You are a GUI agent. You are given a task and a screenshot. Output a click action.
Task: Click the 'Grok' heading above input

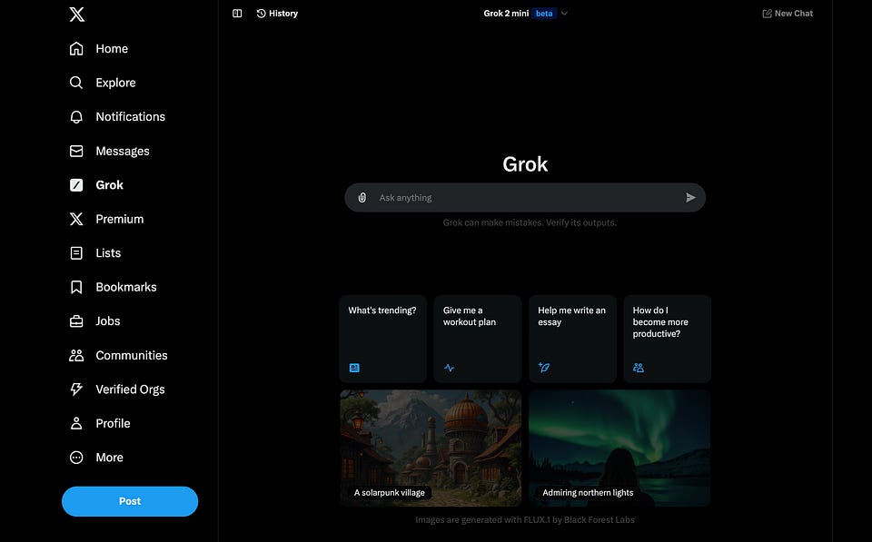[525, 164]
